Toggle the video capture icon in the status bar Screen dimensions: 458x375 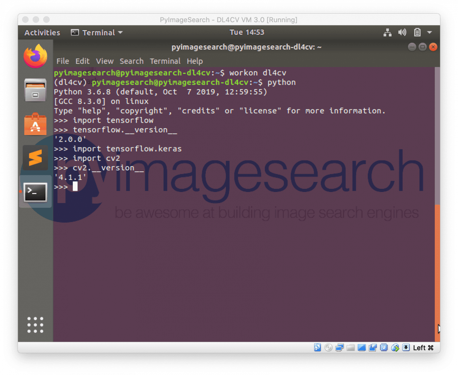point(372,347)
